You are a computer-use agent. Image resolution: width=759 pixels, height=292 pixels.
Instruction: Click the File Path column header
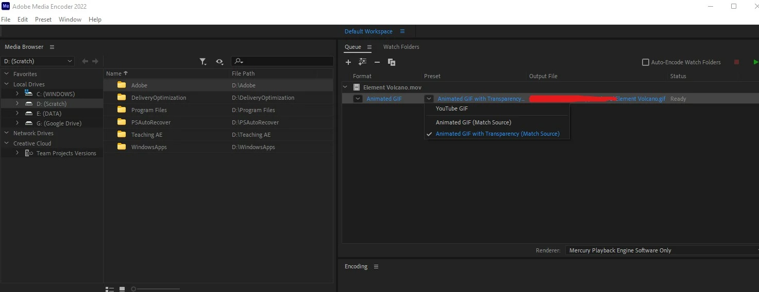pos(243,74)
